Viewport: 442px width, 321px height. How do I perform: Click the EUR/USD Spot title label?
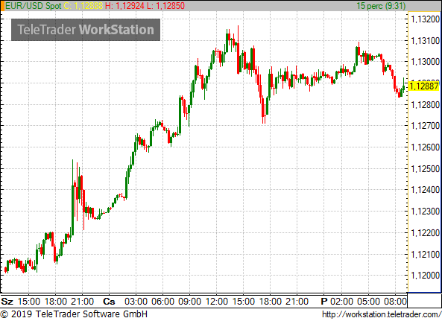tap(34, 6)
